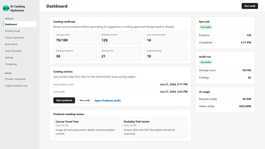Open the Canvas Travel Tote card
Screen dimensions: 265x149
86,127
